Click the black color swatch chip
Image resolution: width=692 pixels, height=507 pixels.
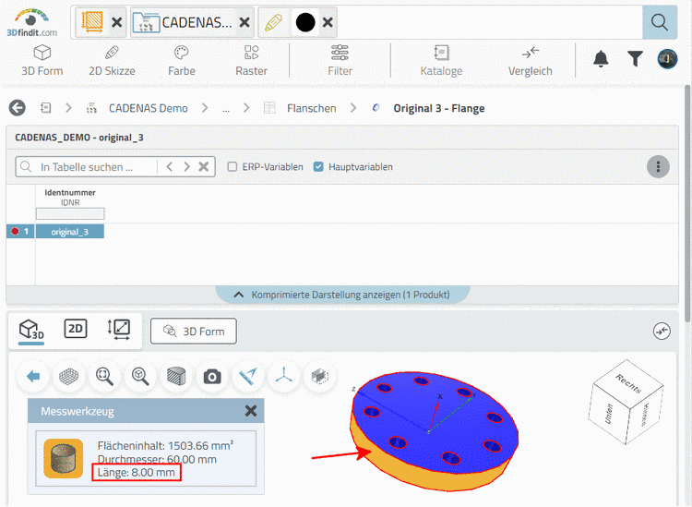[305, 22]
